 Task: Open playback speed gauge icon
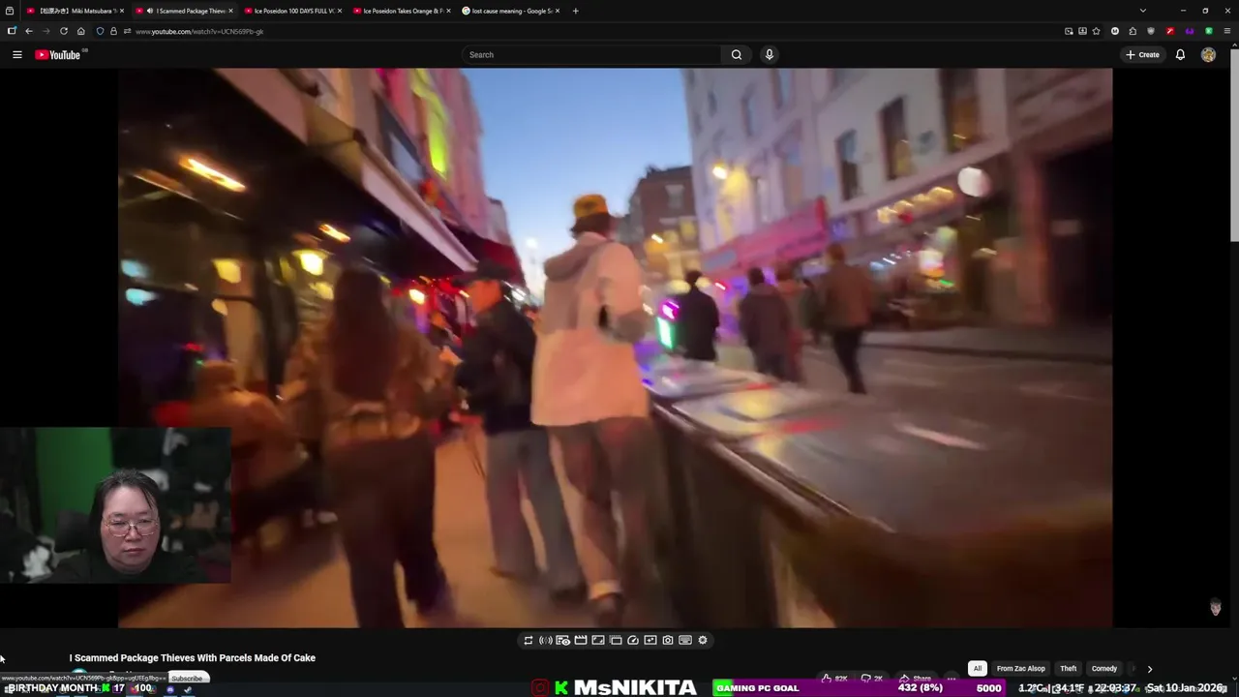pos(633,640)
